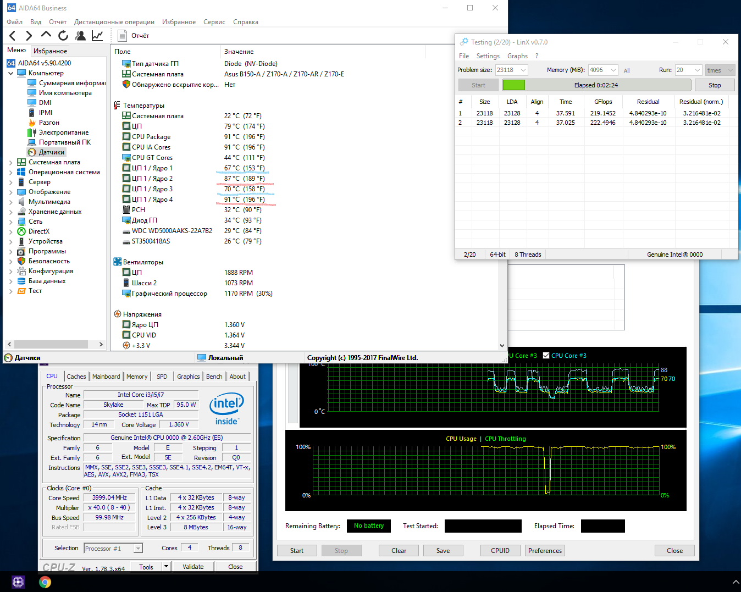Open the Processor #1 selection dropdown
Viewport: 741px width, 592px height.
click(x=138, y=548)
